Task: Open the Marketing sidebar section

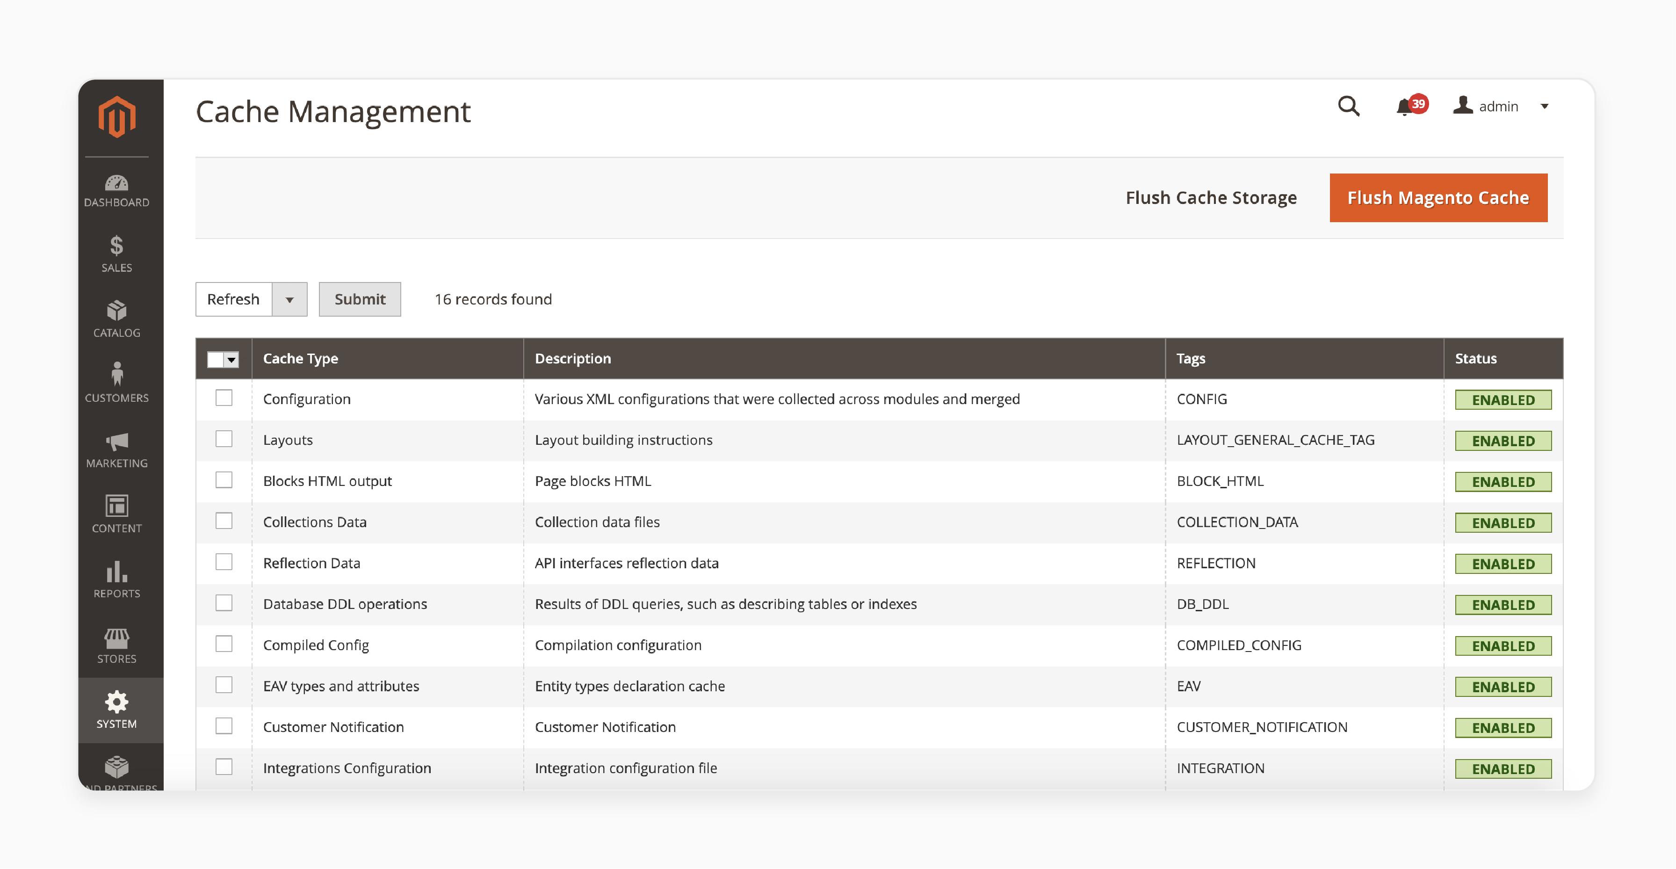Action: (117, 450)
